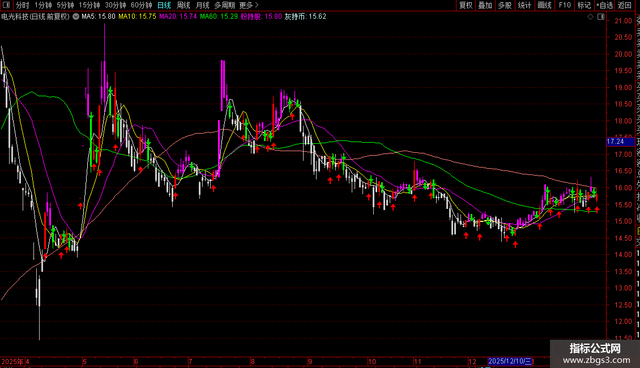Open the 统计 statistics tool

(524, 5)
